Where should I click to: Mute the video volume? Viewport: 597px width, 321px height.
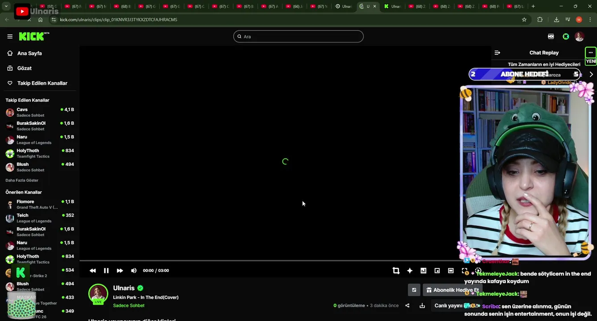click(134, 271)
